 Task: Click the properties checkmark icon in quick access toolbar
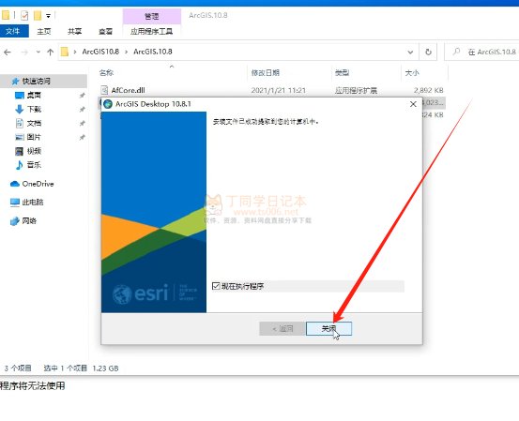click(x=24, y=15)
